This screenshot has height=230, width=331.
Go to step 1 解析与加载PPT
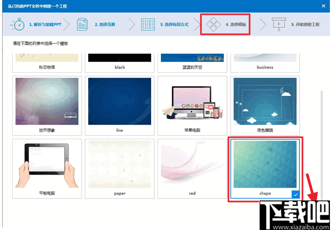(x=45, y=25)
